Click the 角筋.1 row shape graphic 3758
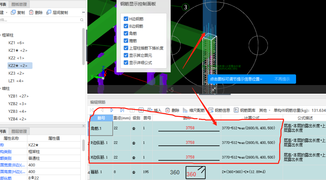The width and height of the screenshot is (326, 180). coord(189,128)
